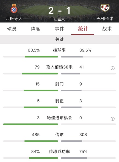Click the gray 射门 bar for Rayo
The height and width of the screenshot is (162, 119).
coord(71,90)
